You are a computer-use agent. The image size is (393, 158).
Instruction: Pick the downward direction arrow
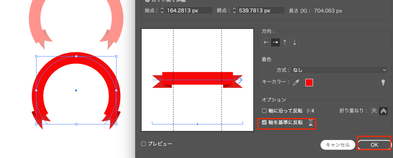click(x=294, y=42)
